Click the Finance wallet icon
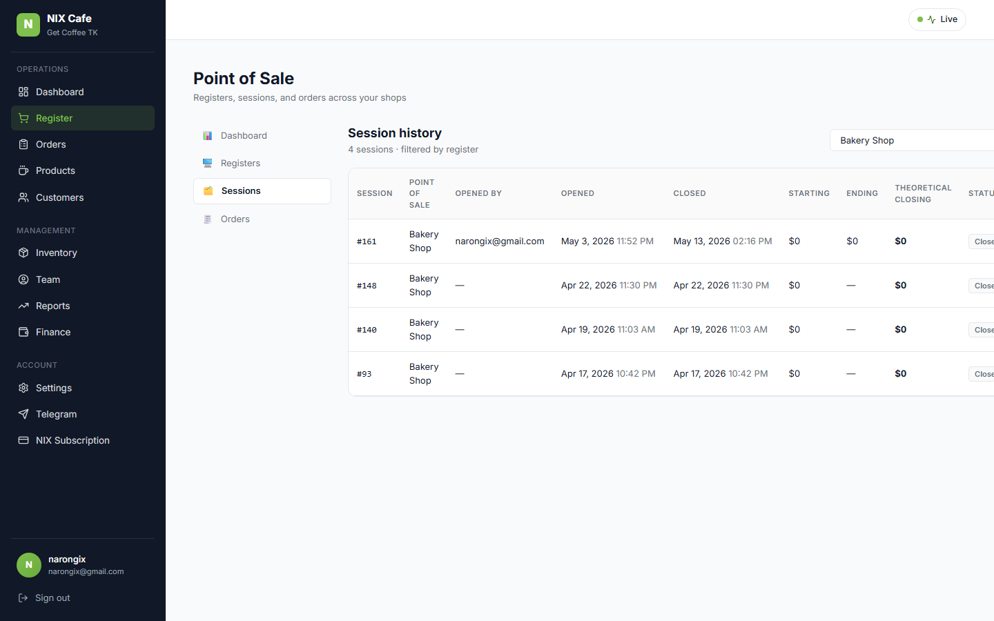 (x=23, y=332)
